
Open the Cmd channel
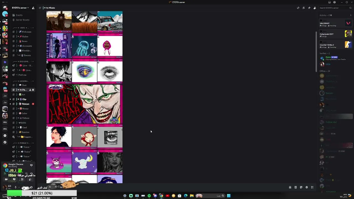23,127
